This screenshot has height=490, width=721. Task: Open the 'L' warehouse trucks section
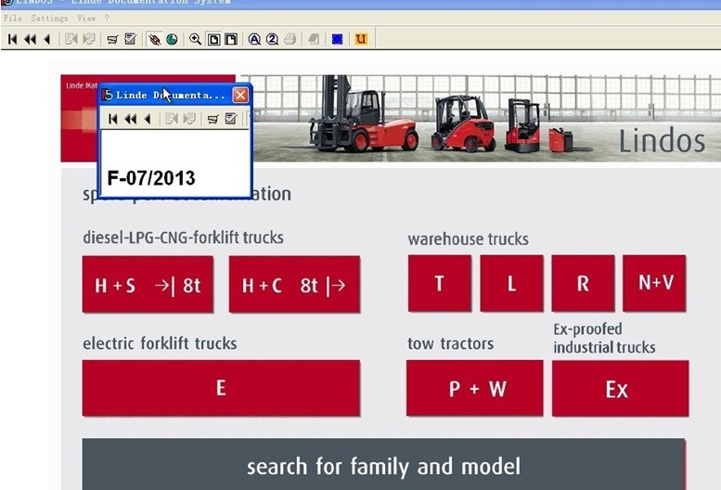tap(512, 283)
